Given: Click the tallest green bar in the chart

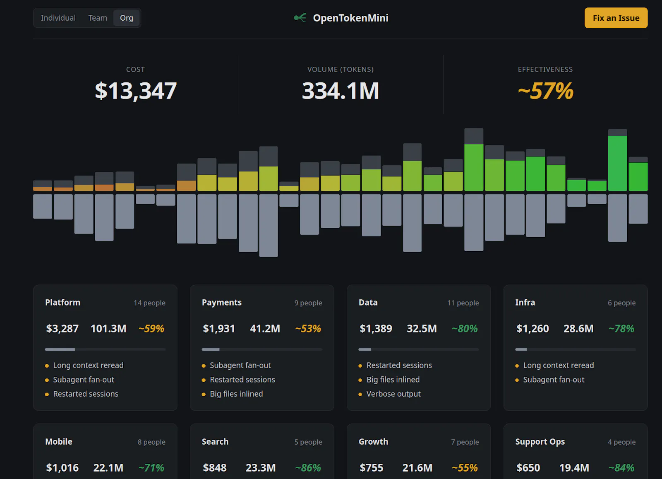Looking at the screenshot, I should pyautogui.click(x=617, y=163).
